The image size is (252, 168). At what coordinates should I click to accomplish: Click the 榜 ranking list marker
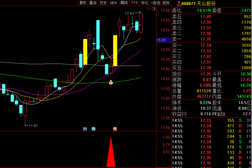[115, 129]
